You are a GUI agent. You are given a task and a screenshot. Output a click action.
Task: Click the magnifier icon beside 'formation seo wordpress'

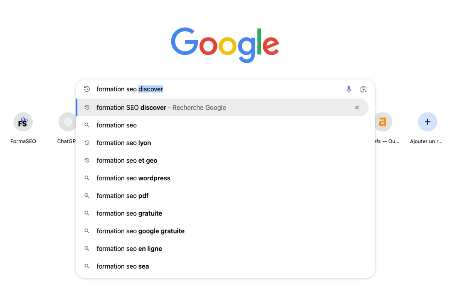tap(87, 178)
